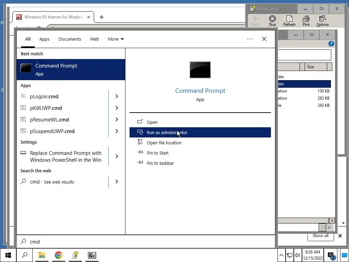Expand options for pResumeWL.cmd
This screenshot has height=262, width=349.
pos(117,119)
